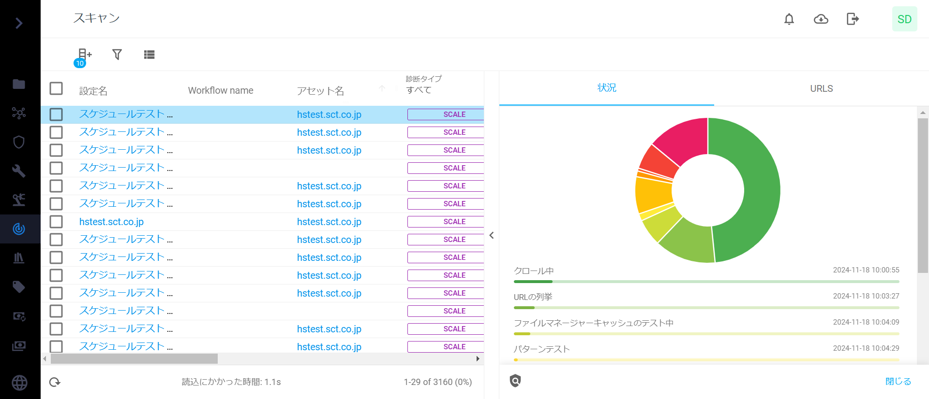Open the filter funnel icon
The width and height of the screenshot is (929, 399).
pos(117,55)
